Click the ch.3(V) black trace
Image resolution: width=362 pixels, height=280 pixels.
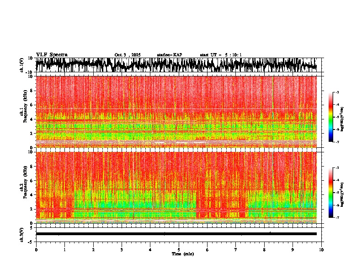[176, 234]
